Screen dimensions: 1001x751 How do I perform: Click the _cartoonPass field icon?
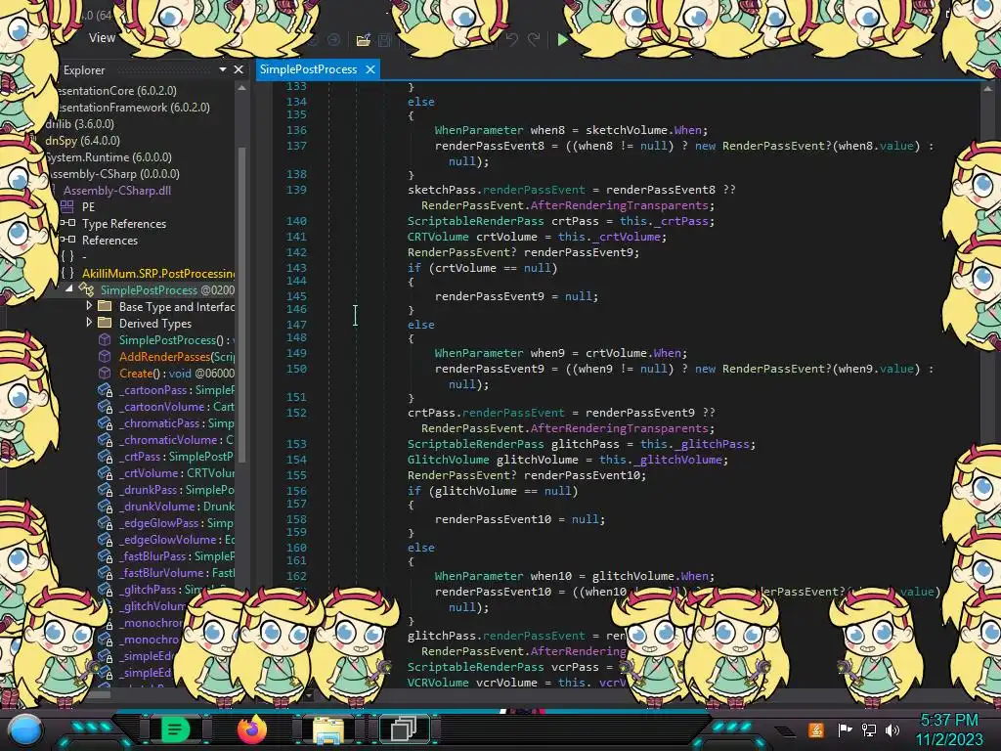[x=105, y=389]
